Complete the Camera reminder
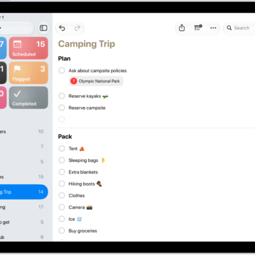 pos(62,207)
